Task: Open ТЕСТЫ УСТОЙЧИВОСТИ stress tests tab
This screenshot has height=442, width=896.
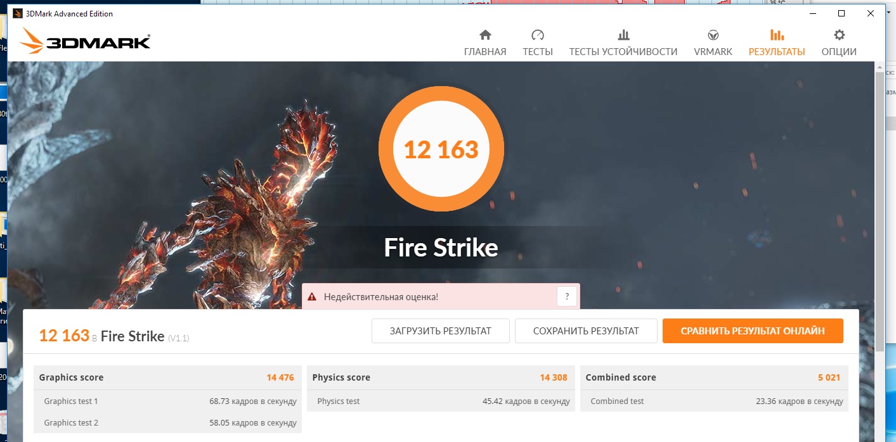Action: [623, 43]
